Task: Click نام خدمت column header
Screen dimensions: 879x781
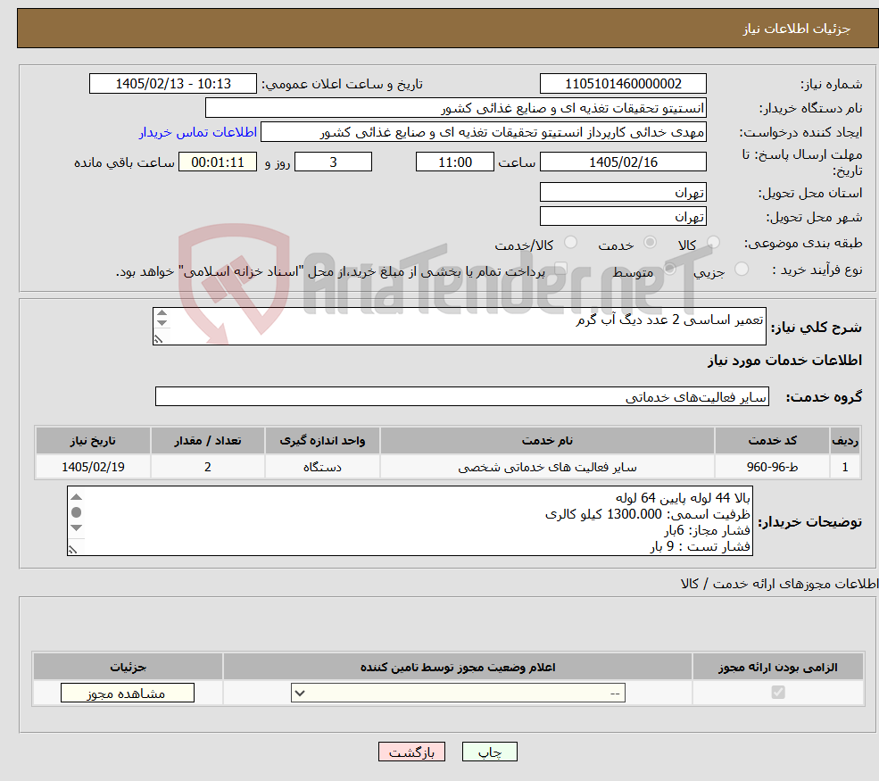Action: (x=547, y=441)
